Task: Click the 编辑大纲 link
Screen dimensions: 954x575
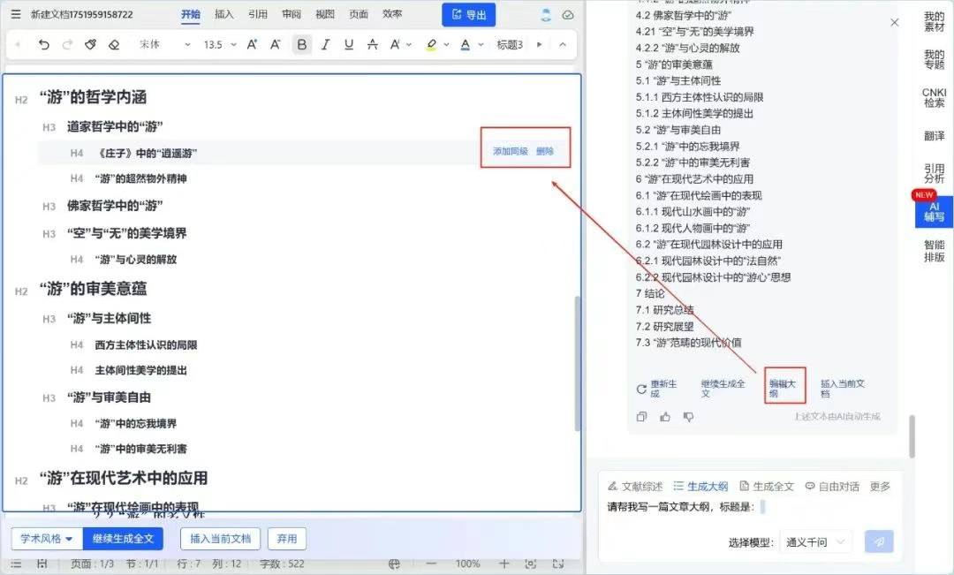Action: [784, 388]
